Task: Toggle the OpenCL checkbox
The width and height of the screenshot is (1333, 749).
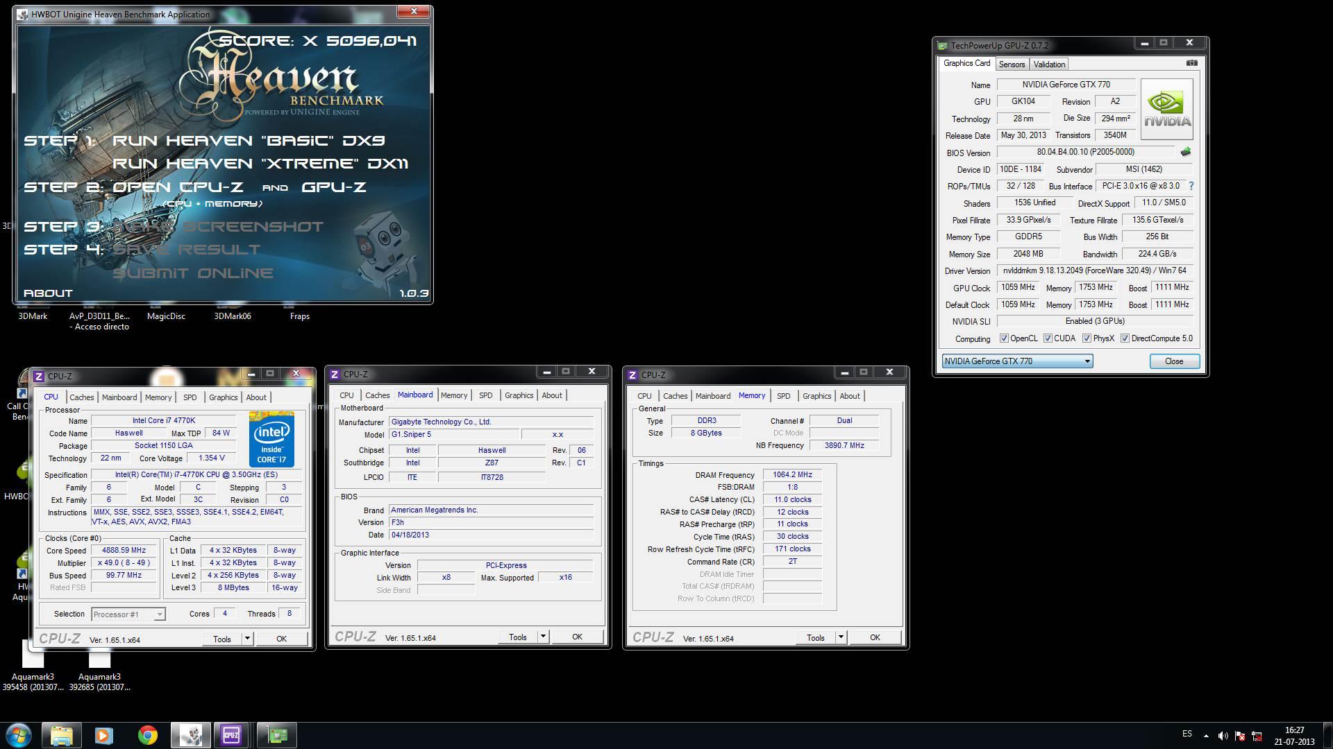Action: click(x=1003, y=338)
